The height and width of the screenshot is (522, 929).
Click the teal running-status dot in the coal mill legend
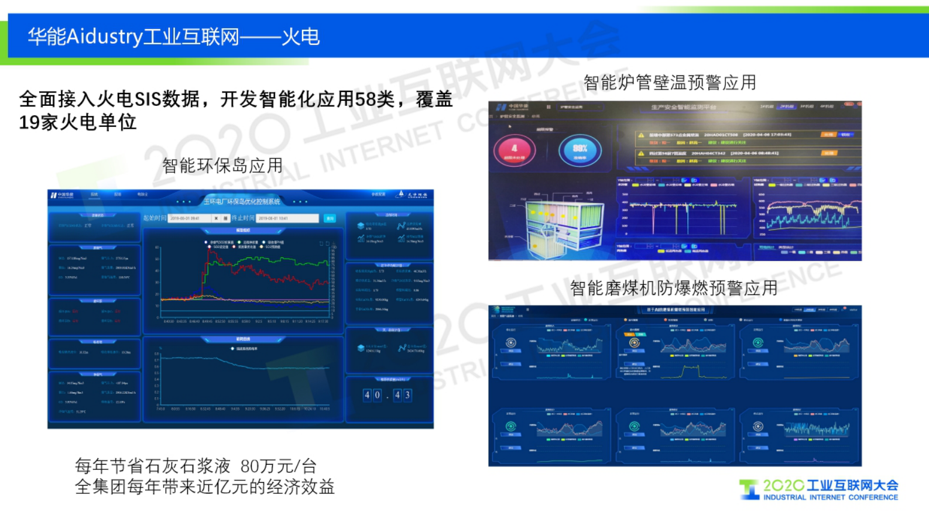[x=586, y=320]
